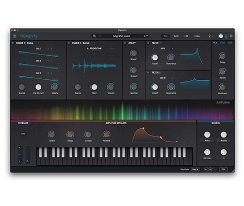Screen dimensions: 244x206
Task: Like the preset with the heart icon
Action: click(100, 36)
